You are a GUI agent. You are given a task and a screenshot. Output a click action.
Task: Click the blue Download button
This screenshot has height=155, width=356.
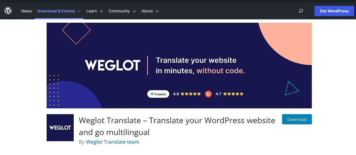click(x=297, y=119)
